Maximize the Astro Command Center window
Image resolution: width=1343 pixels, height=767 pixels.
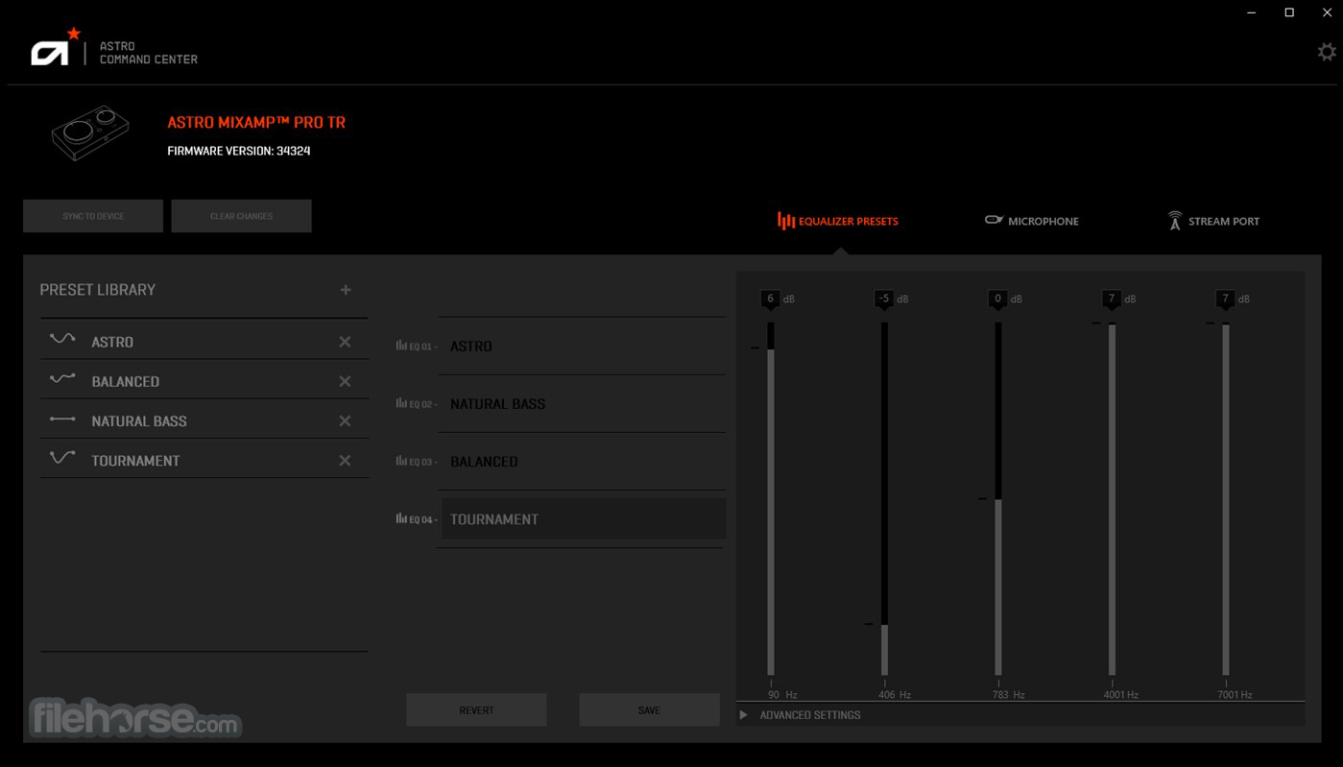coord(1289,12)
